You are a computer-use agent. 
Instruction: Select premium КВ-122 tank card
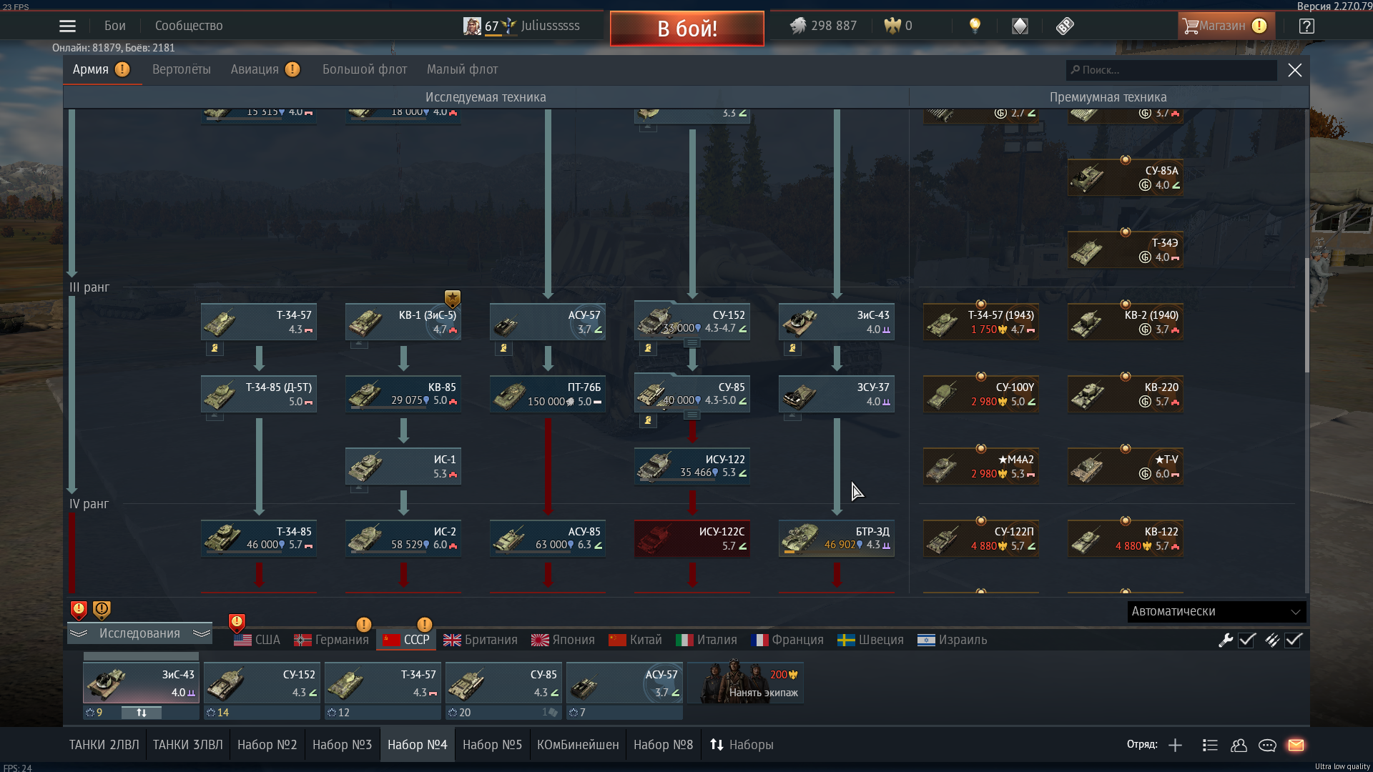tap(1126, 538)
